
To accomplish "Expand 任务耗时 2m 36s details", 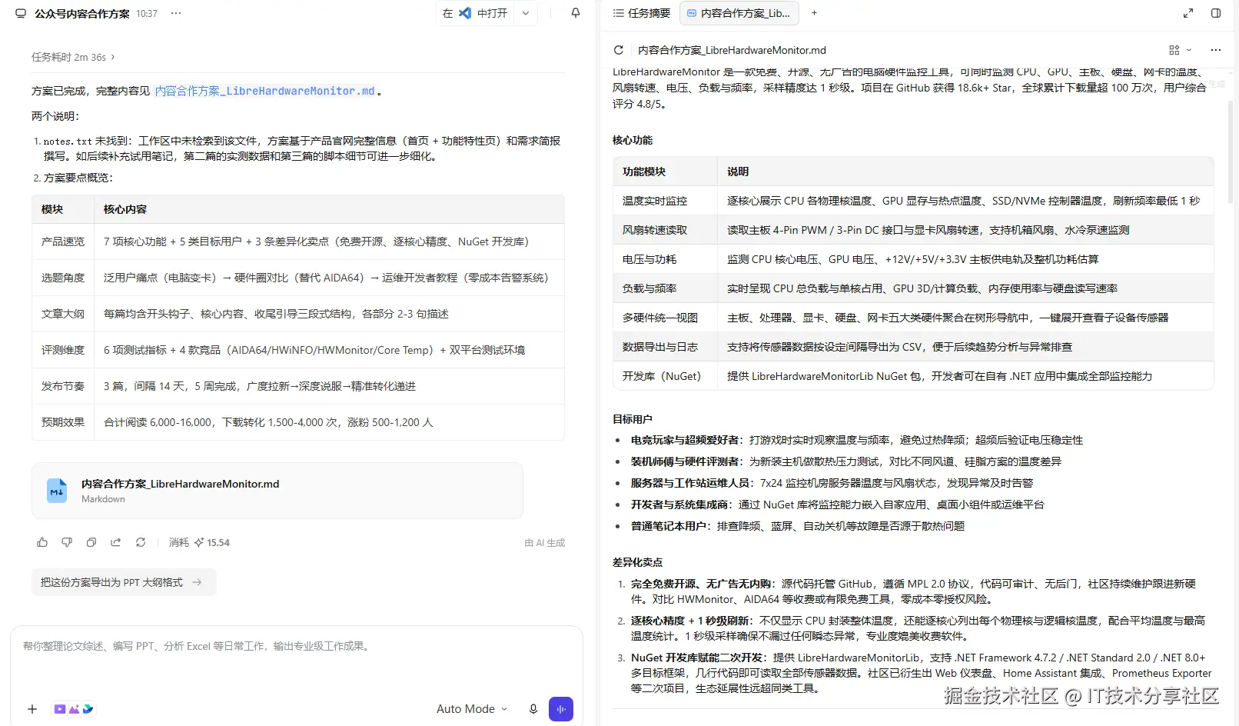I will (x=73, y=57).
